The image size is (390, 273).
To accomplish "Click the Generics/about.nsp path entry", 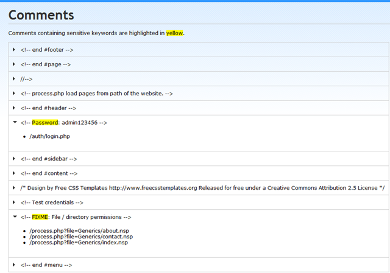I will [79, 230].
